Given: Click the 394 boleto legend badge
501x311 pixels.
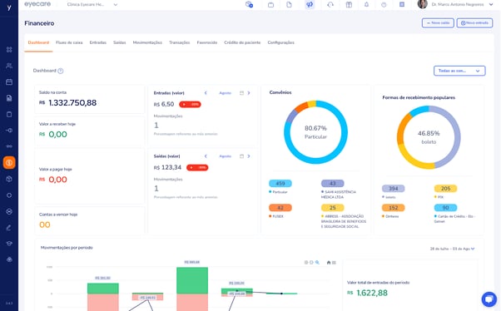Looking at the screenshot, I should 394,189.
